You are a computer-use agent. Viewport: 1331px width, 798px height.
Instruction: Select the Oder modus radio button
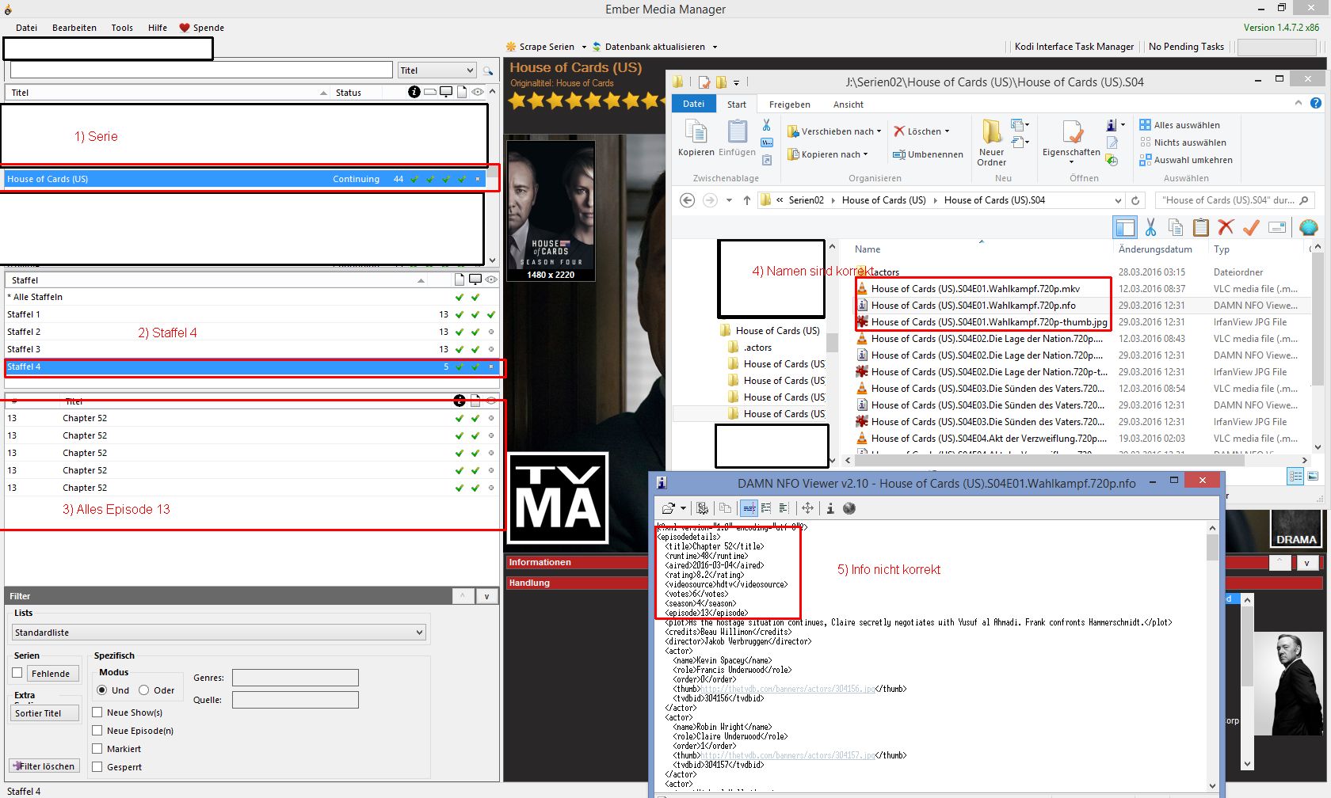point(144,690)
